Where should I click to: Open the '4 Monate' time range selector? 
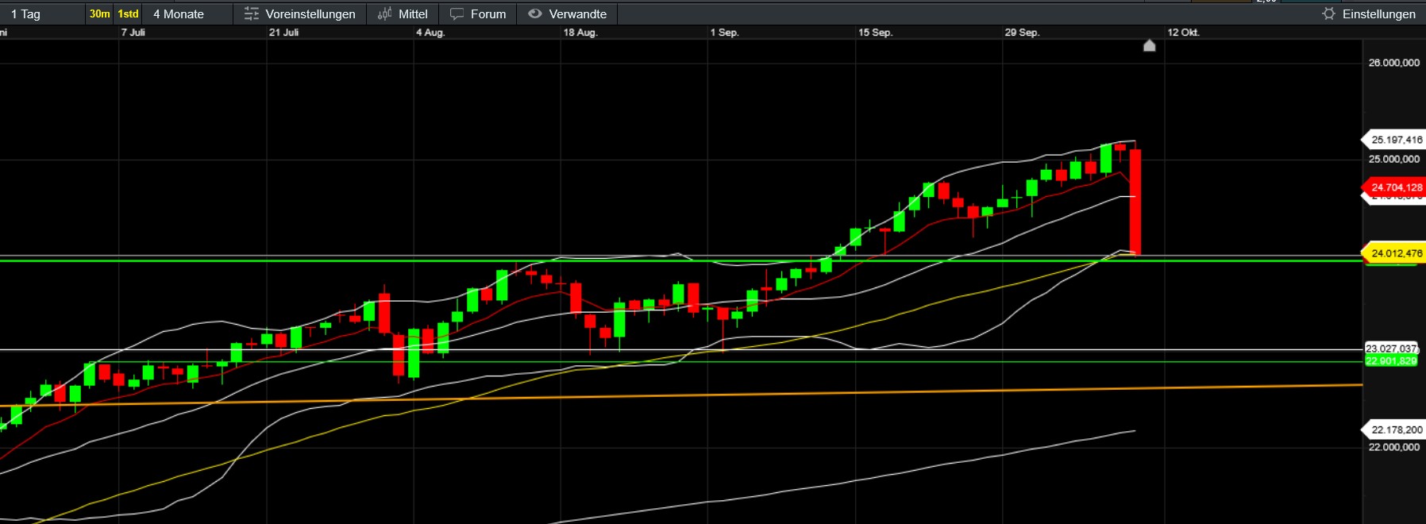187,13
